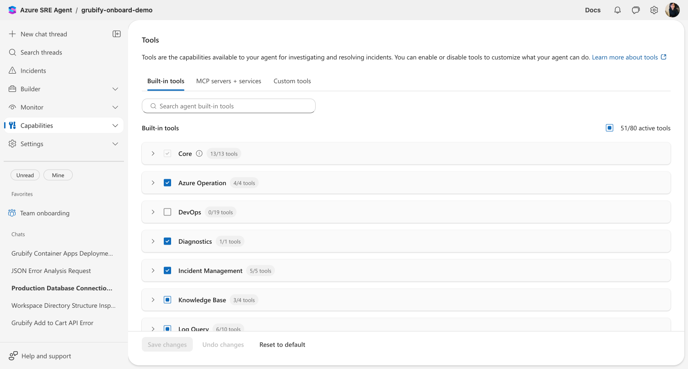
Task: Click grubify-onboard-demo breadcrumb
Action: pyautogui.click(x=117, y=10)
